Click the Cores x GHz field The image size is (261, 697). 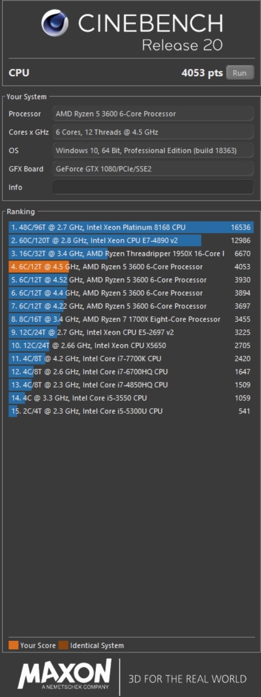pyautogui.click(x=153, y=132)
